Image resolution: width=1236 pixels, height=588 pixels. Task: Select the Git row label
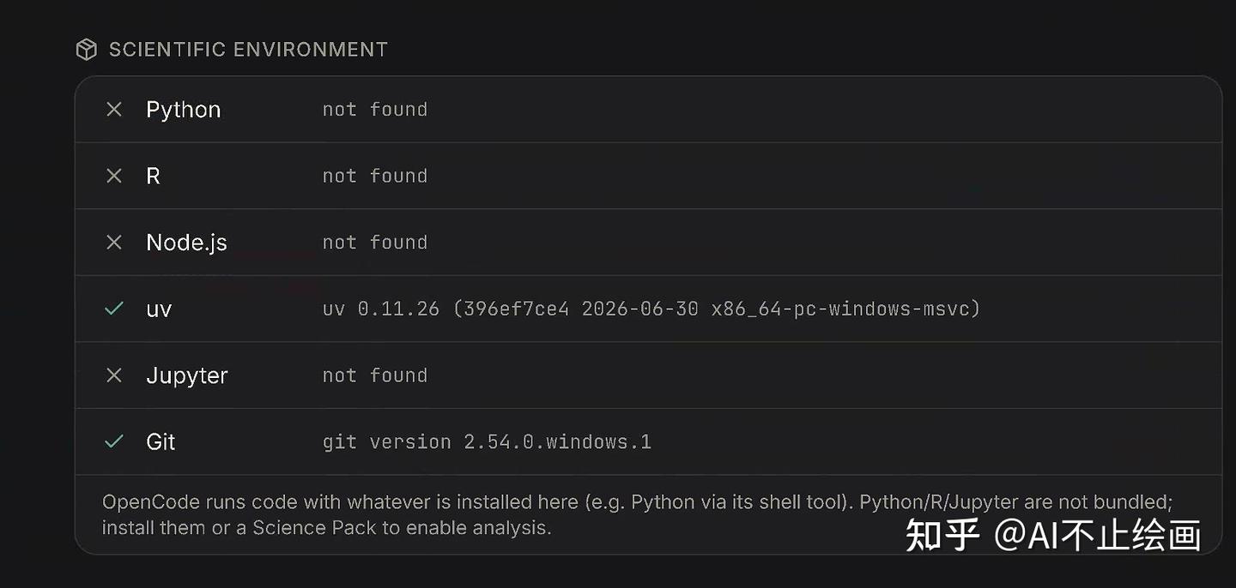161,441
